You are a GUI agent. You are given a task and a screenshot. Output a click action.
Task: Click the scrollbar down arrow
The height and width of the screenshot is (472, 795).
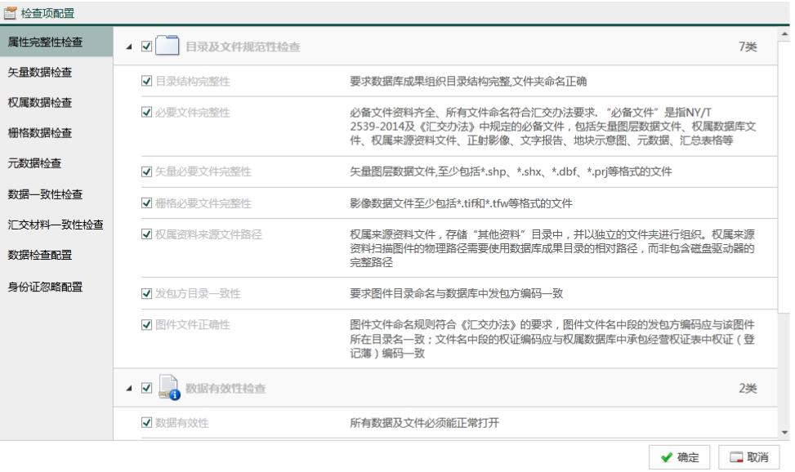pos(786,433)
